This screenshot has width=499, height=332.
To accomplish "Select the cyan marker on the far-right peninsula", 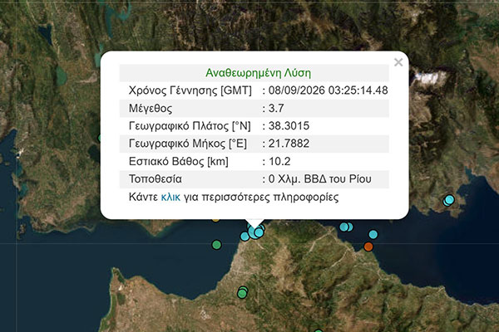I will click(x=449, y=200).
